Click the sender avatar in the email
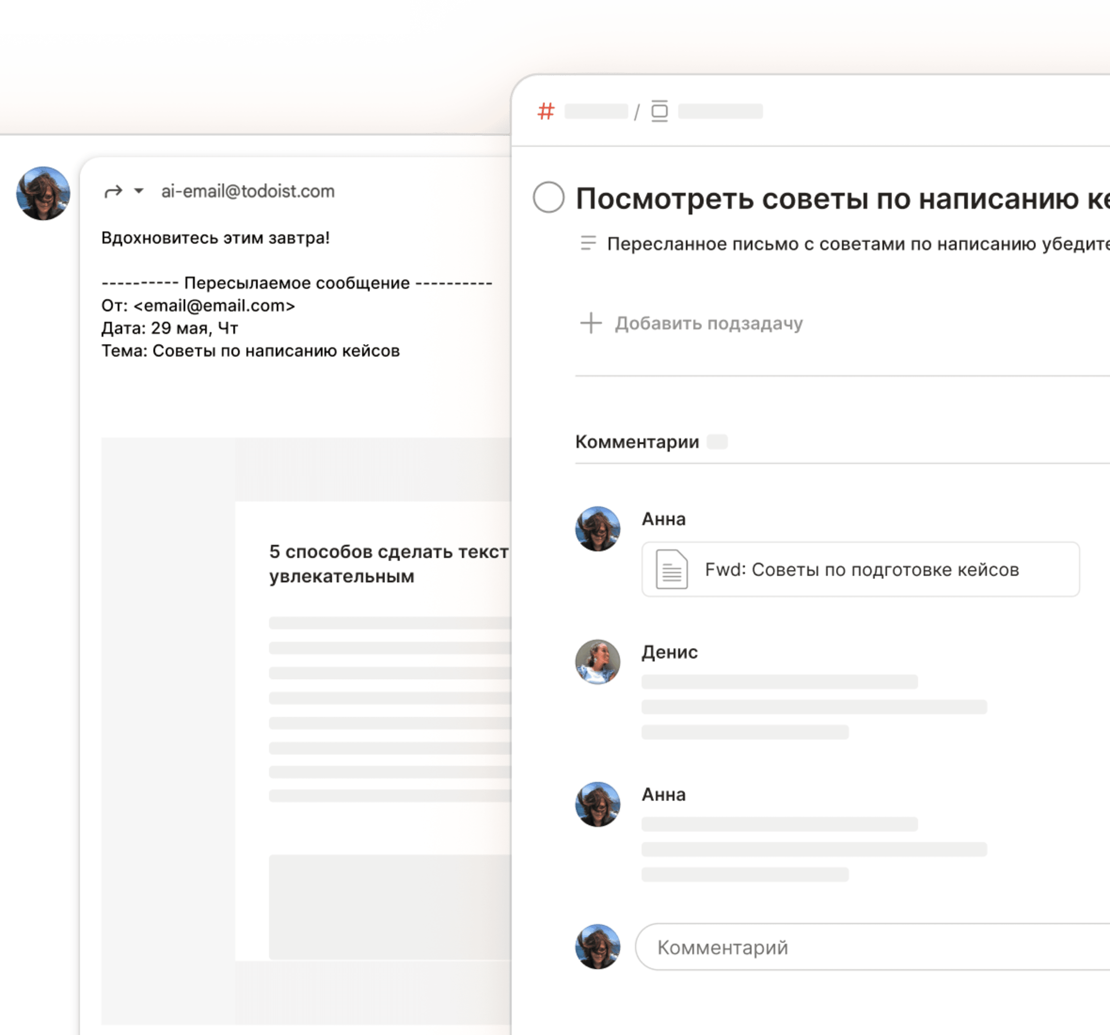The height and width of the screenshot is (1035, 1110). tap(43, 193)
